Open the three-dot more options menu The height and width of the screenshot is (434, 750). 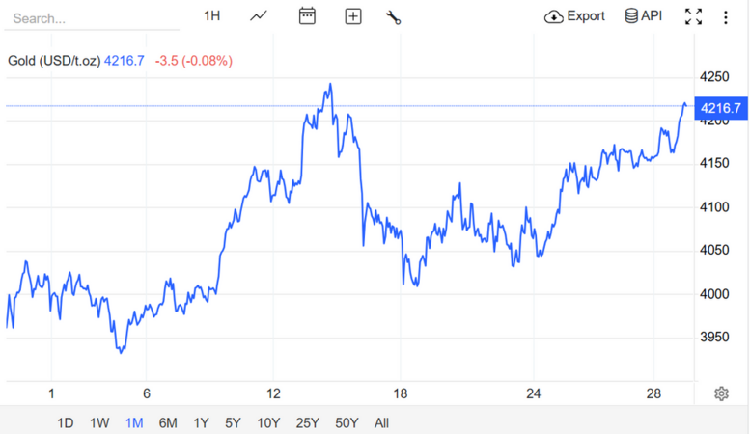[726, 16]
